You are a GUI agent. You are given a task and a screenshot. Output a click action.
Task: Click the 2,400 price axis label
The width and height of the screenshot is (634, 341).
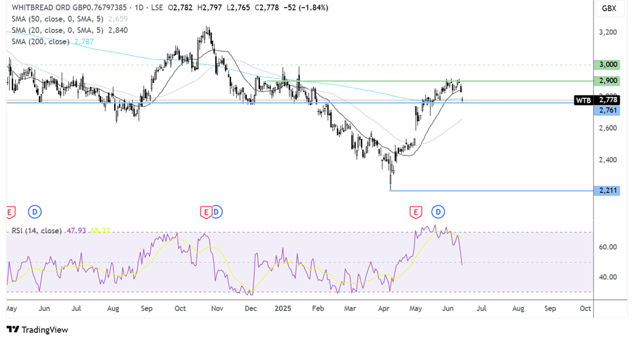pyautogui.click(x=608, y=160)
